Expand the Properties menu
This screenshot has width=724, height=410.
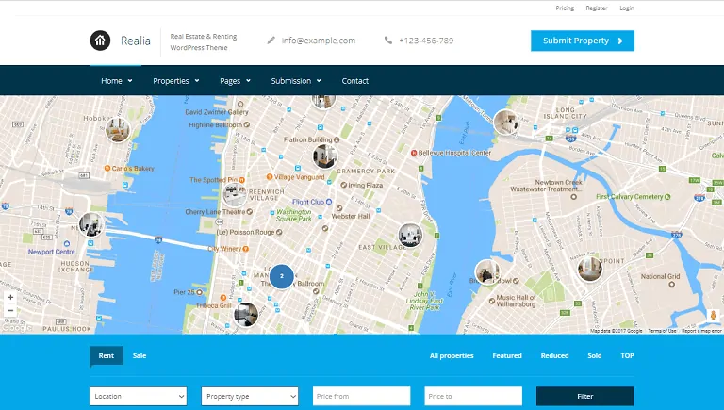[176, 81]
